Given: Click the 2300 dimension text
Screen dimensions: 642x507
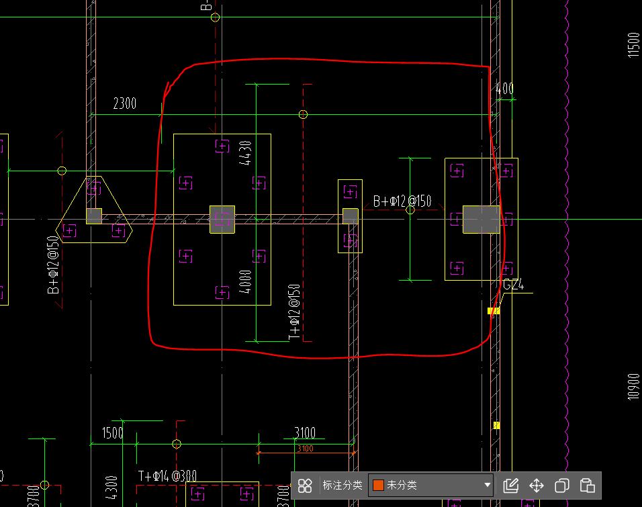Looking at the screenshot, I should tap(125, 103).
